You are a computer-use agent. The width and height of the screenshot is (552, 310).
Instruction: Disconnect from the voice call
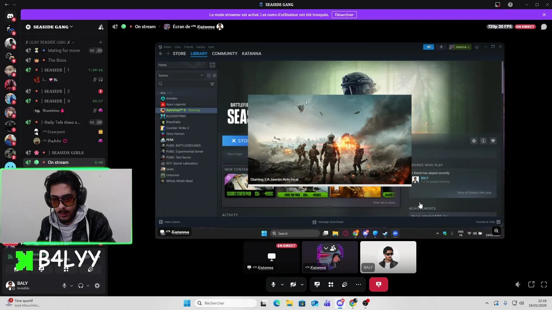pos(379,285)
